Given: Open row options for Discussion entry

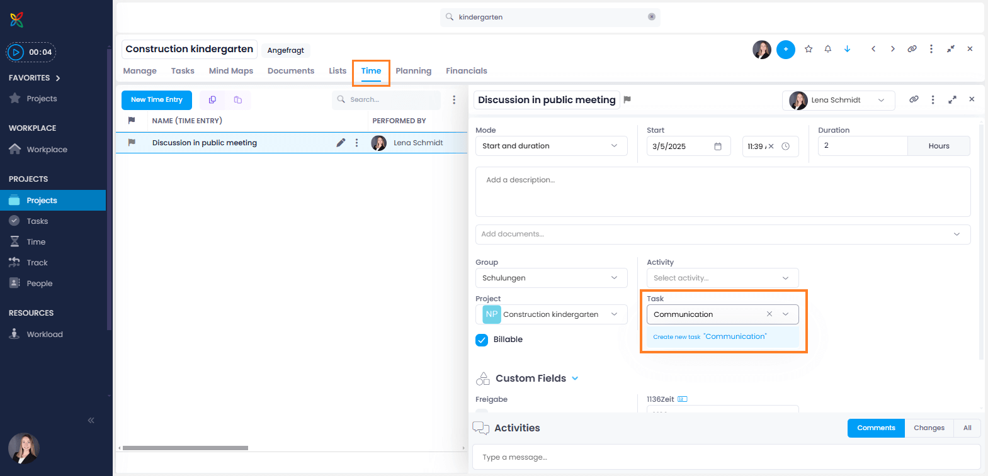Looking at the screenshot, I should point(356,143).
